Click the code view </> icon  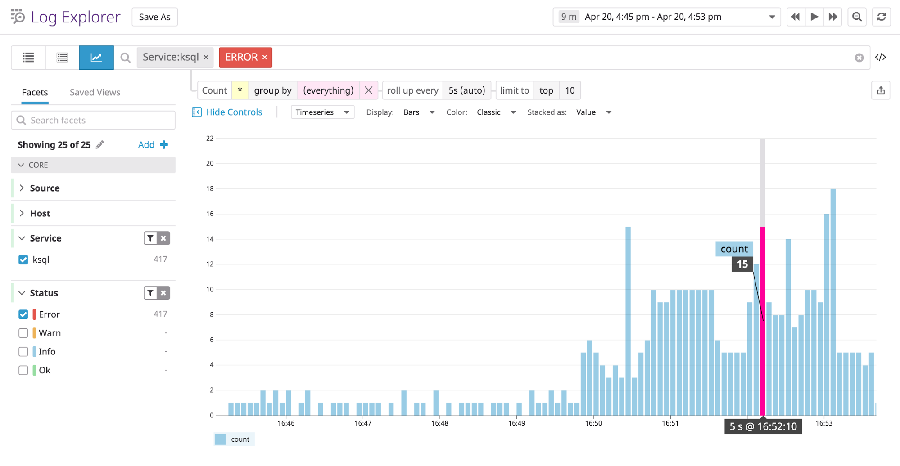click(881, 57)
